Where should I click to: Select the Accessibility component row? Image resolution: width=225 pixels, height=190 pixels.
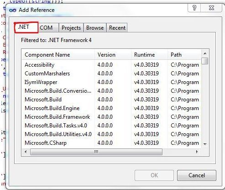tap(111, 65)
